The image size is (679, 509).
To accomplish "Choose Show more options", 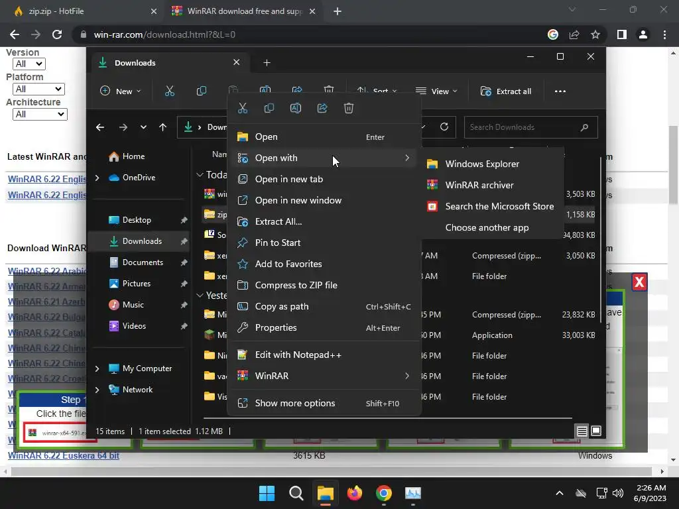I will click(324, 404).
